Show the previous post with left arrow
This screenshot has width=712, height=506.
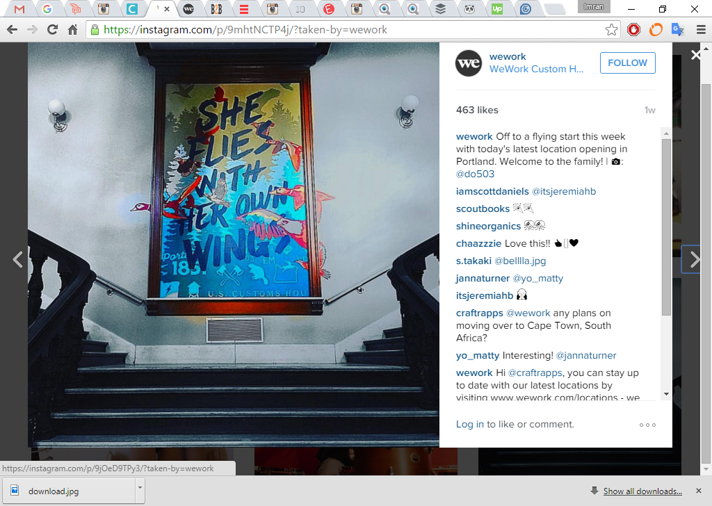[17, 259]
